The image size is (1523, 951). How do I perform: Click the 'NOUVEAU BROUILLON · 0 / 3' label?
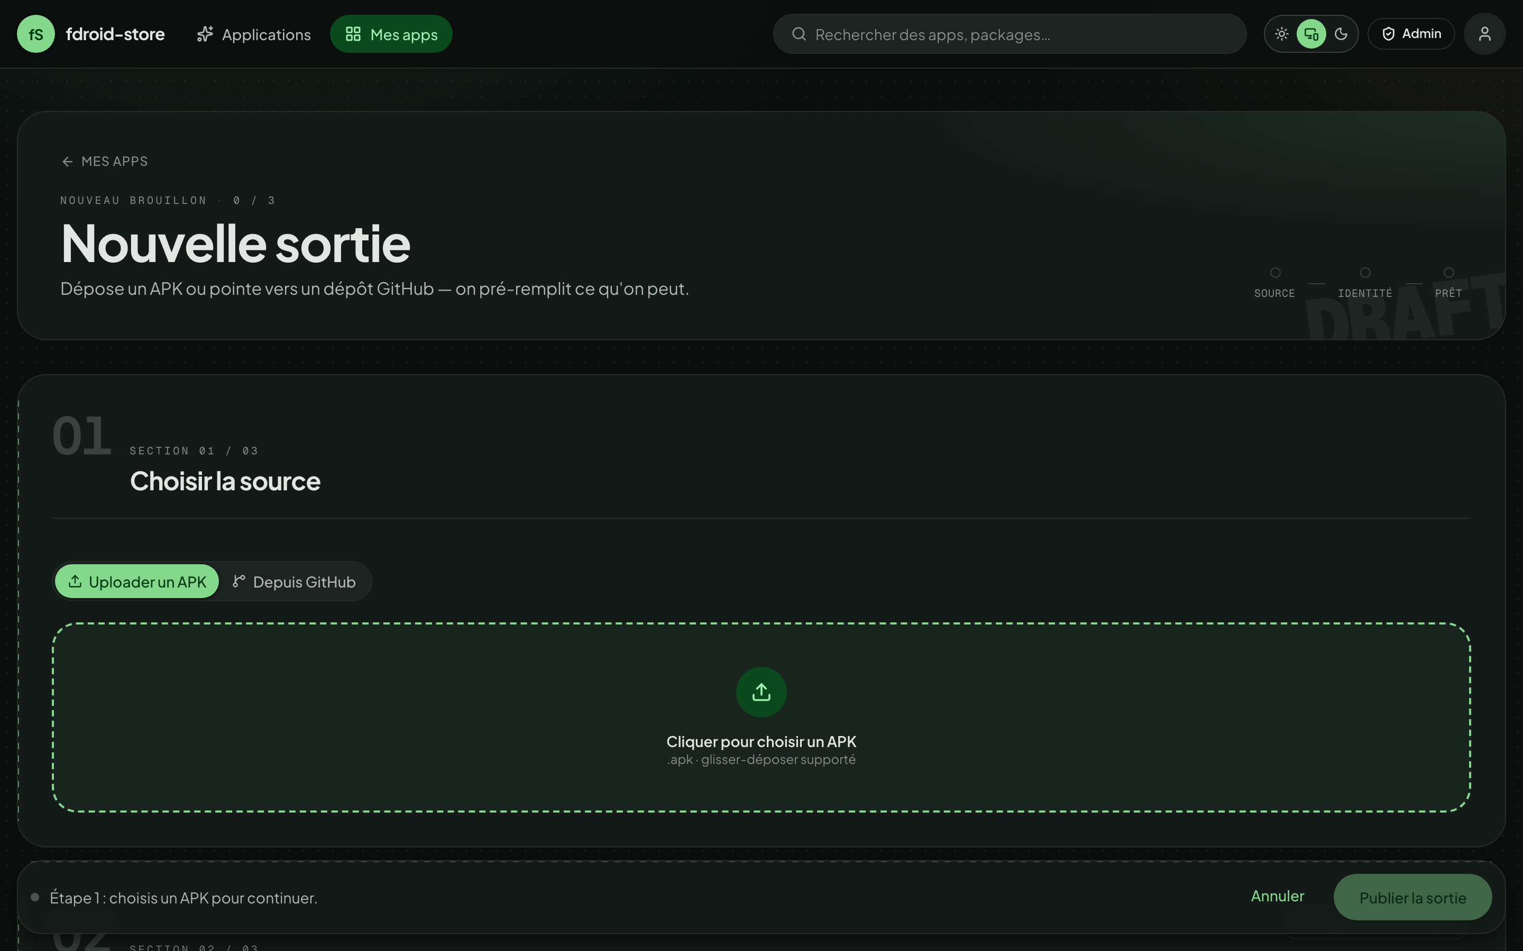(168, 201)
